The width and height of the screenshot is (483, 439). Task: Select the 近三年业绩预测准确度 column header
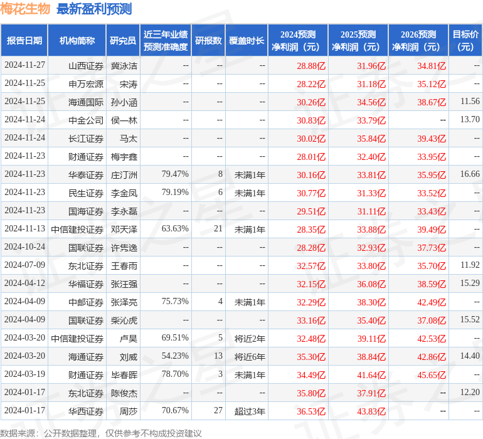(166, 40)
